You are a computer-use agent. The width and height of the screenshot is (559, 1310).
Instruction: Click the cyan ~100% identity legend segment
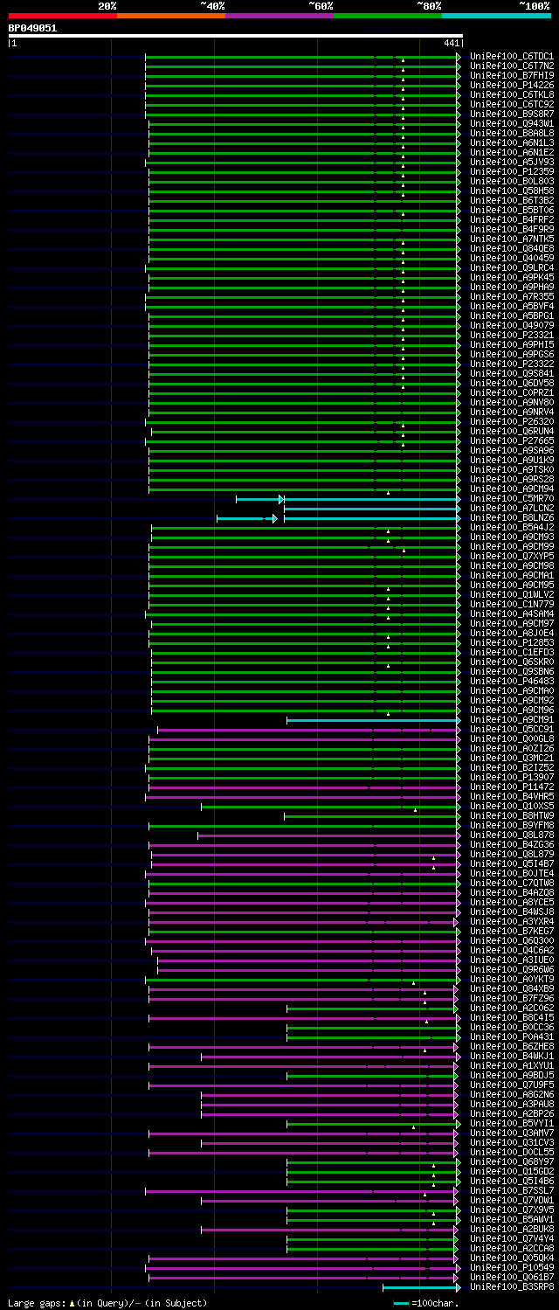coord(496,15)
